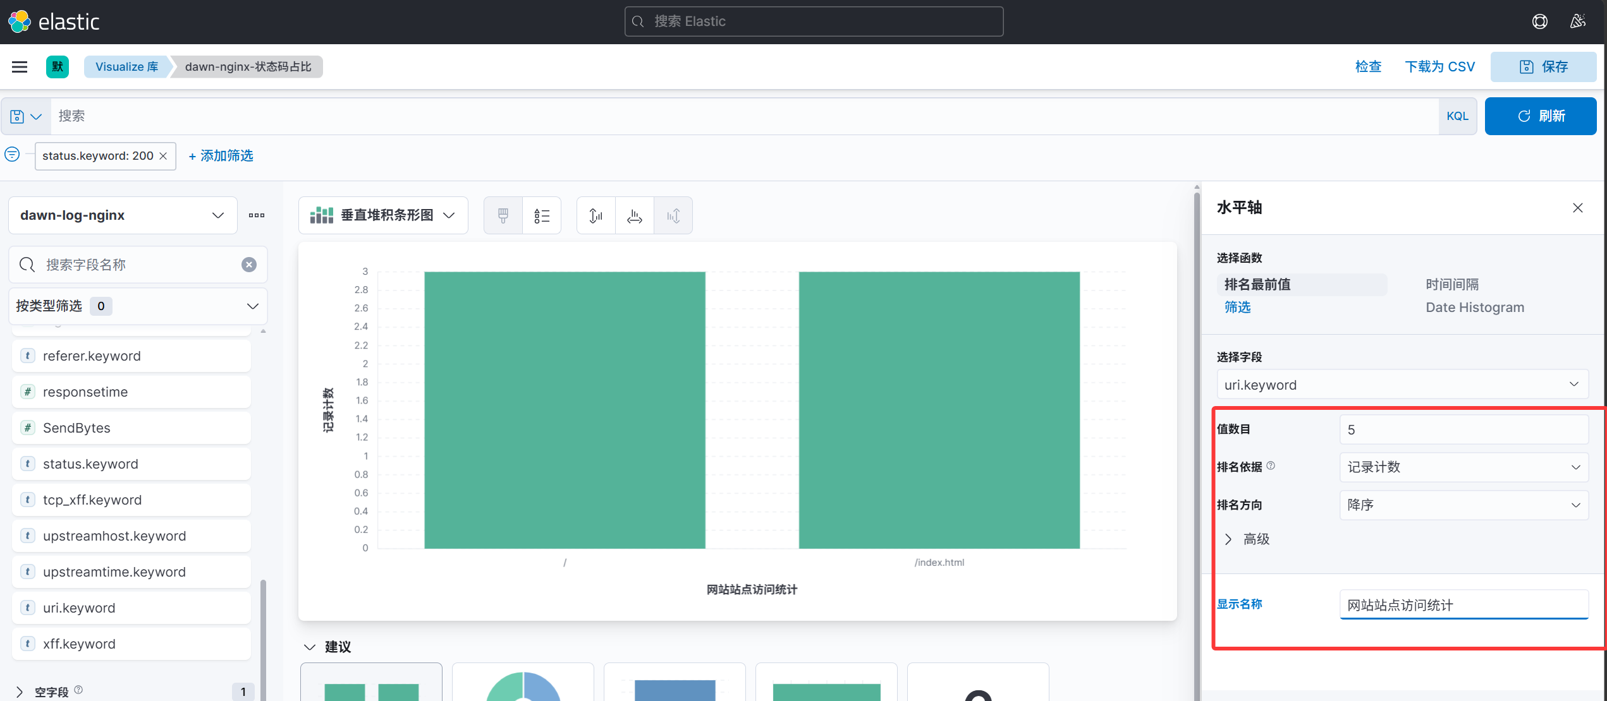Open the legend settings icon
The height and width of the screenshot is (701, 1607).
pos(542,215)
